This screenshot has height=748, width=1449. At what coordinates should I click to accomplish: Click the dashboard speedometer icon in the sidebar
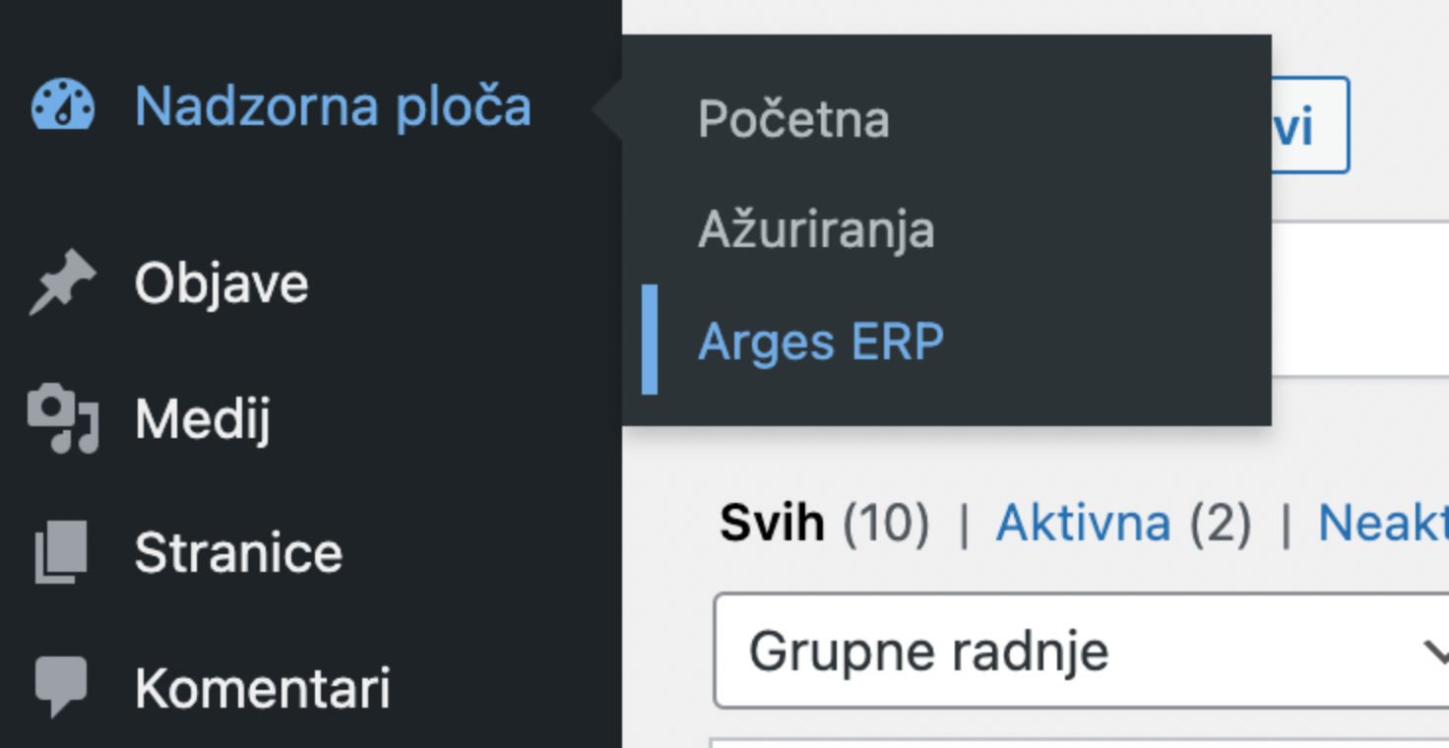pos(61,105)
